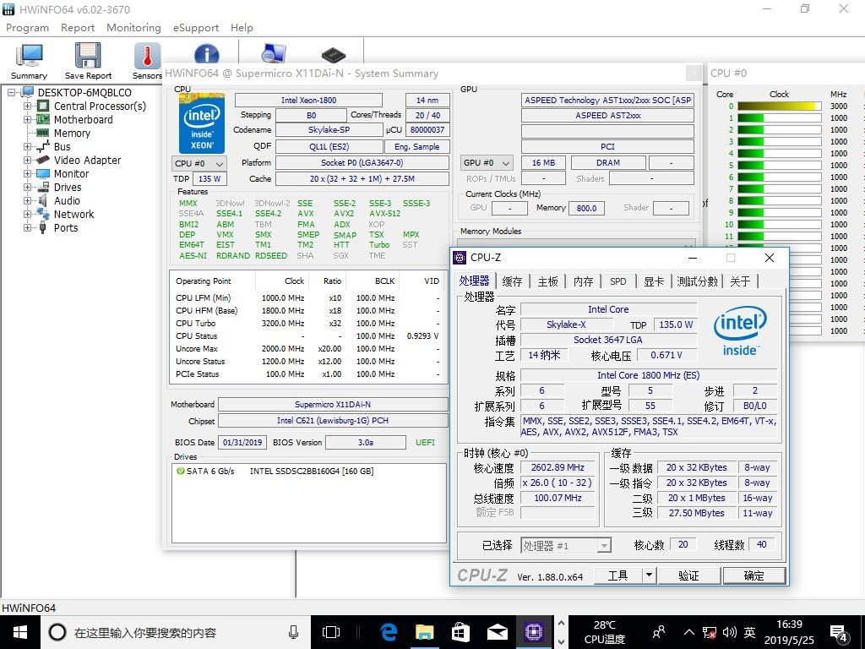The height and width of the screenshot is (649, 865).
Task: Expand the Motherboard branch
Action: 27,120
